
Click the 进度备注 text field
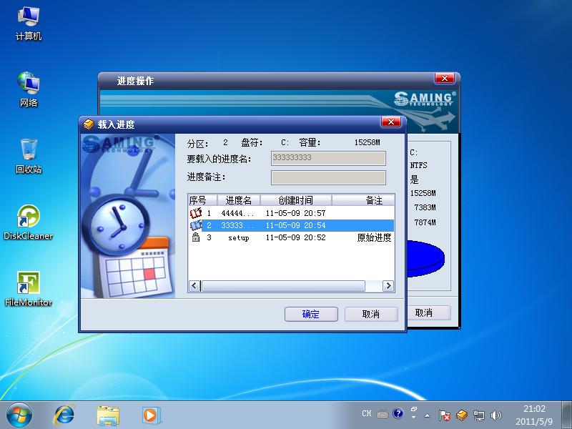click(x=328, y=177)
